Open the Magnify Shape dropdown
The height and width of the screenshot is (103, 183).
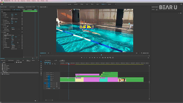[x=15, y=35]
